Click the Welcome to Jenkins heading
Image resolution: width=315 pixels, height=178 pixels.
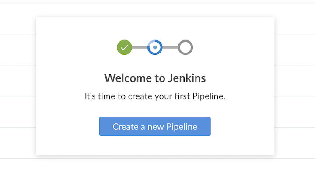tap(155, 78)
